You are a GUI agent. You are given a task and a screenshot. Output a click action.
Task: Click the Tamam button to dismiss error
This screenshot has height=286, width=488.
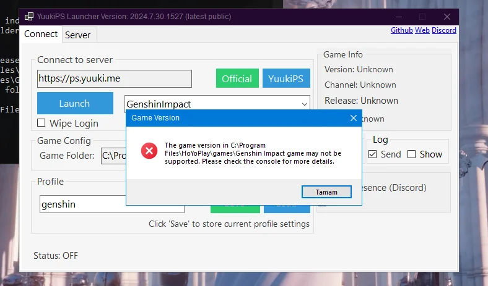pos(326,192)
